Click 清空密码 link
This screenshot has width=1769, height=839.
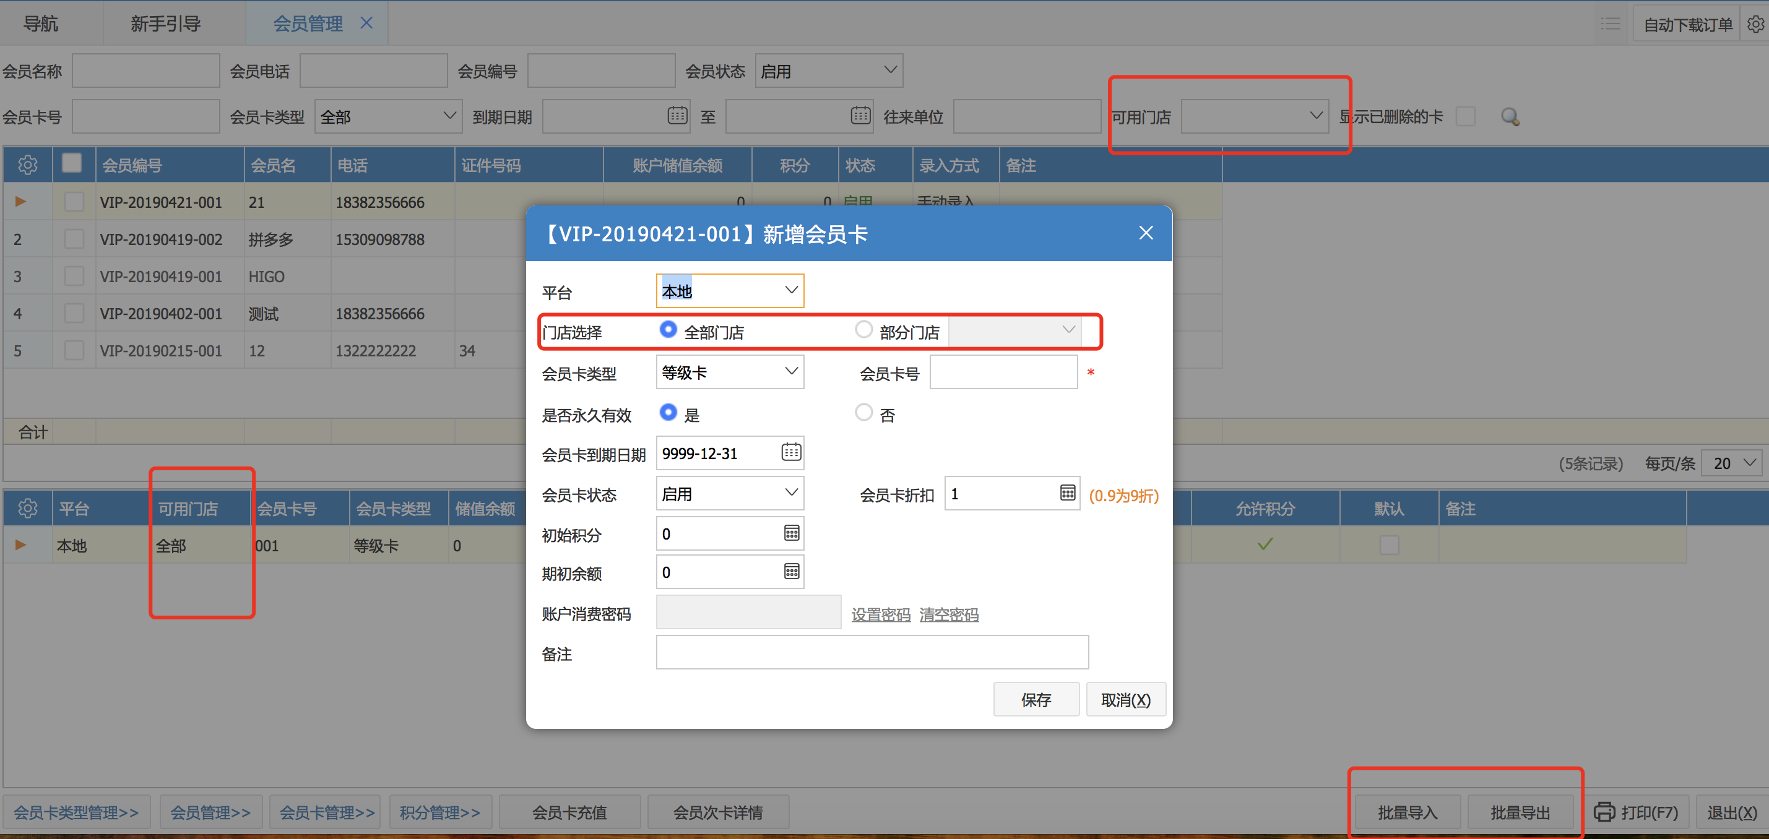click(x=948, y=614)
